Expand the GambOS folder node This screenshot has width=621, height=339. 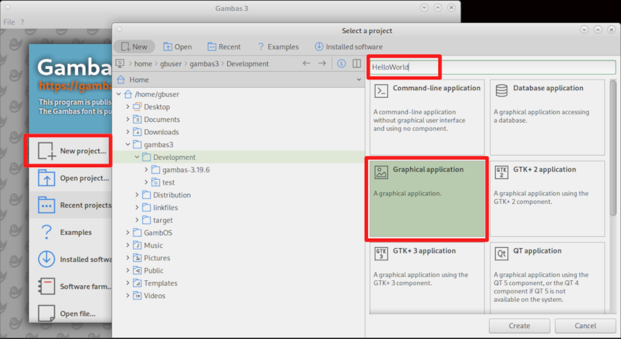tap(128, 233)
